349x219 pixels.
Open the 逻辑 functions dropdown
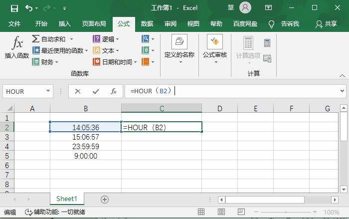(106, 39)
